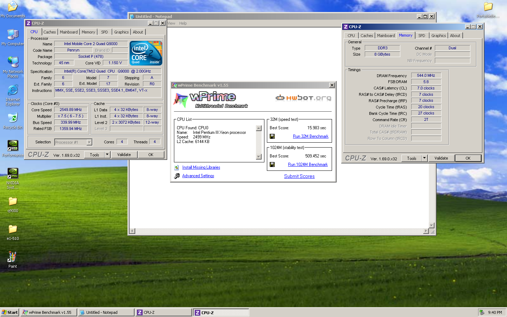
Task: Click Validate in left CPU-Z
Action: pyautogui.click(x=124, y=155)
